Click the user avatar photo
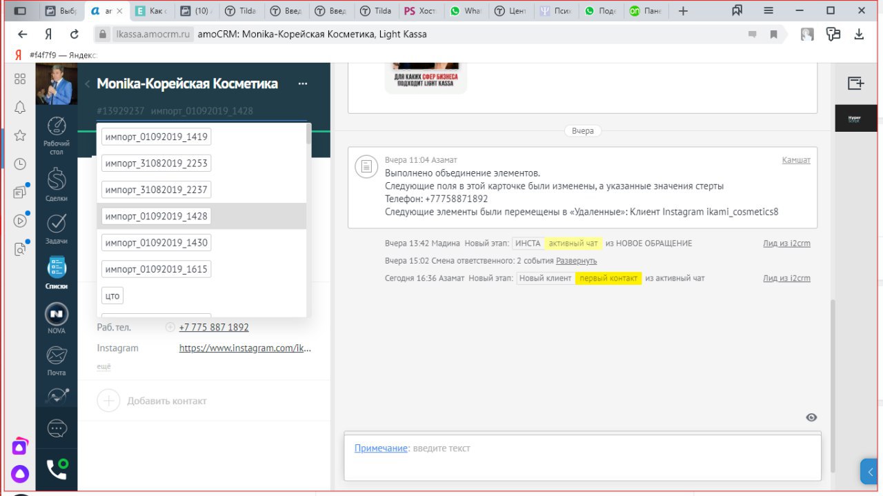This screenshot has width=883, height=496. tap(57, 83)
